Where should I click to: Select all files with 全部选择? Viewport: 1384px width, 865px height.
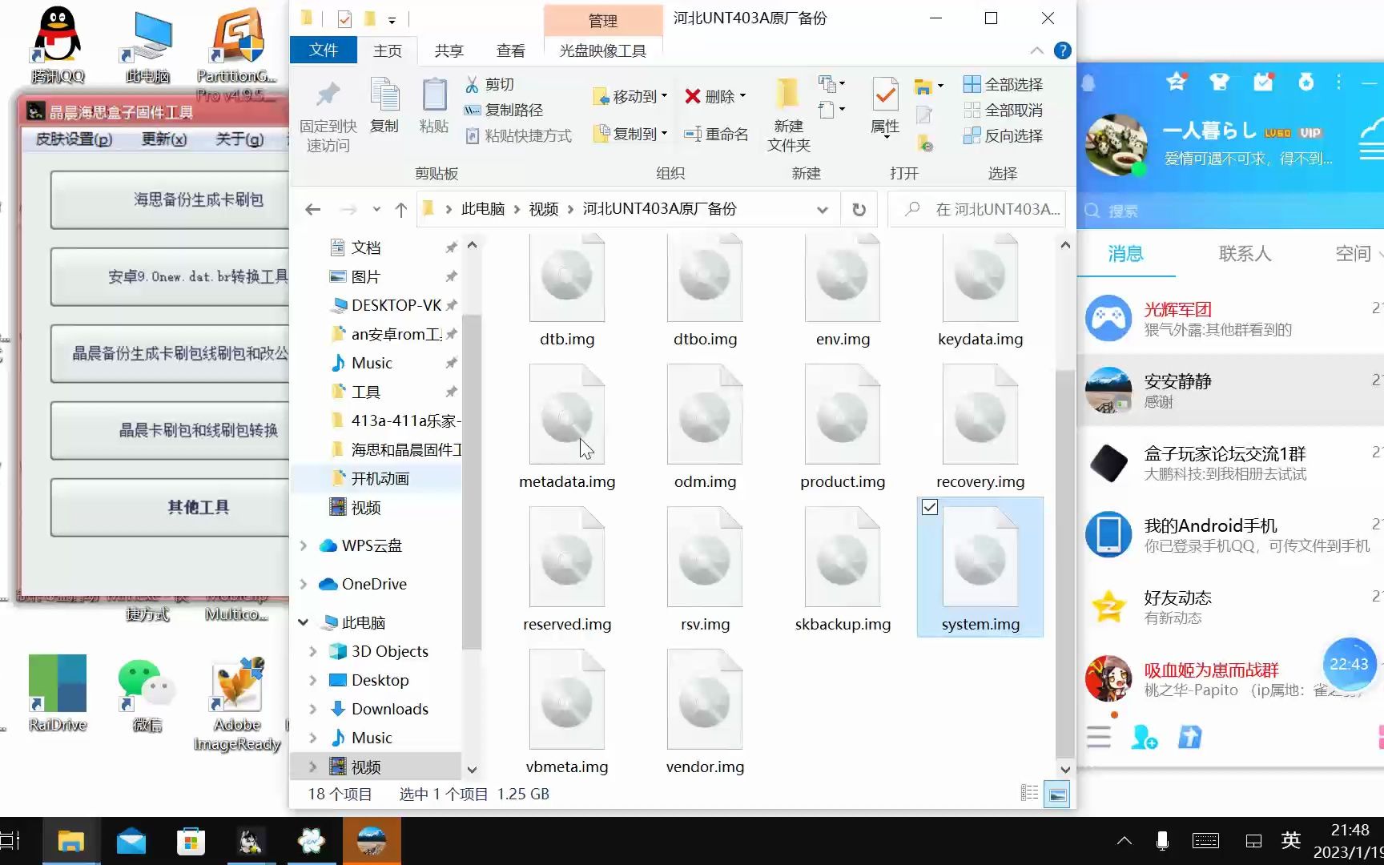[1004, 83]
